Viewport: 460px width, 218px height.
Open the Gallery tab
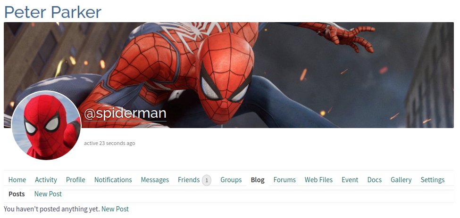pos(401,180)
